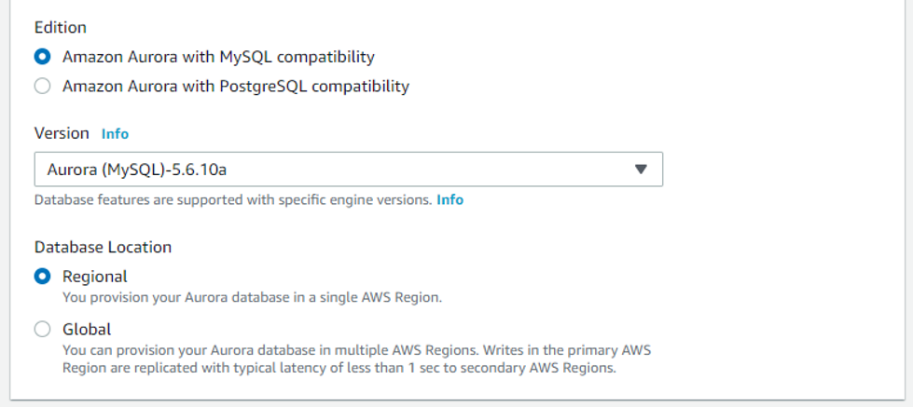Image resolution: width=913 pixels, height=407 pixels.
Task: Click the Version field heading
Action: [62, 133]
